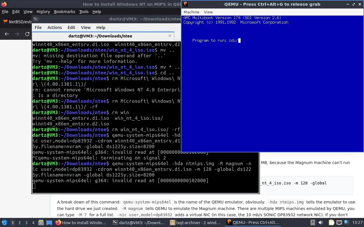
Task: Open the file manager launcher in the panel
Action: tap(41, 223)
